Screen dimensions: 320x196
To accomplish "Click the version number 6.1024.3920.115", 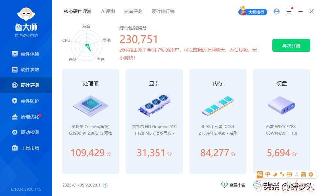I will tap(26, 189).
